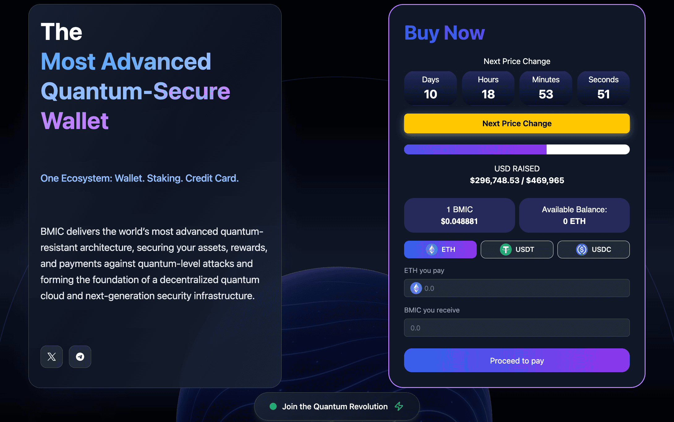674x422 pixels.
Task: Click the USDC coin icon
Action: click(581, 249)
